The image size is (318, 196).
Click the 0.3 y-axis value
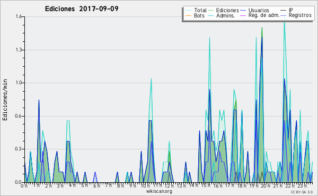19,149
